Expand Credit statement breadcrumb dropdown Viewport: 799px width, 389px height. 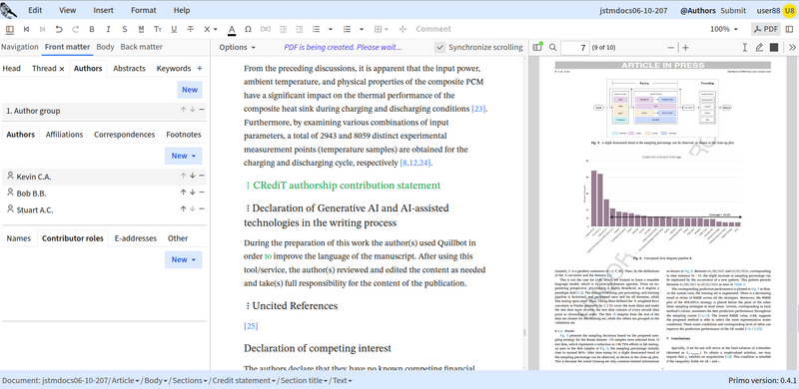click(x=273, y=381)
